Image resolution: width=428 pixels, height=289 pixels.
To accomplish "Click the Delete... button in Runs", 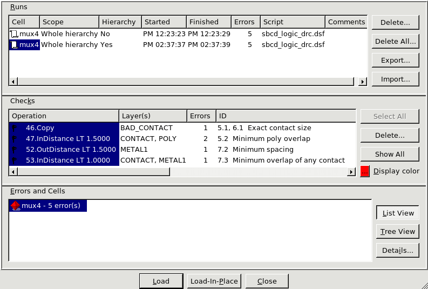I will pyautogui.click(x=395, y=22).
